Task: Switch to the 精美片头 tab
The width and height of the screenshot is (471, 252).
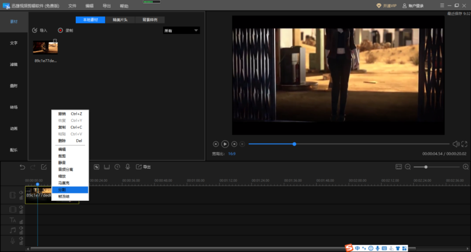Action: point(120,20)
